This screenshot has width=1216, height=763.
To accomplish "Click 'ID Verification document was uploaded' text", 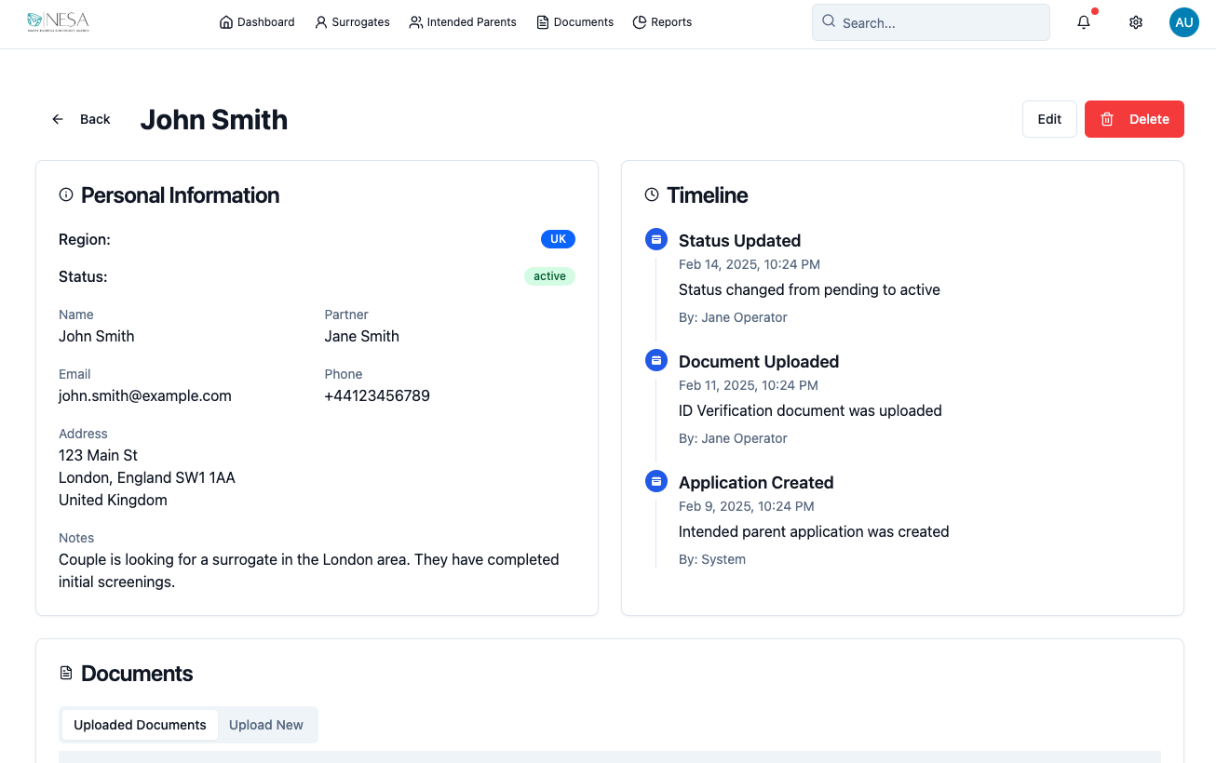I will tap(810, 410).
